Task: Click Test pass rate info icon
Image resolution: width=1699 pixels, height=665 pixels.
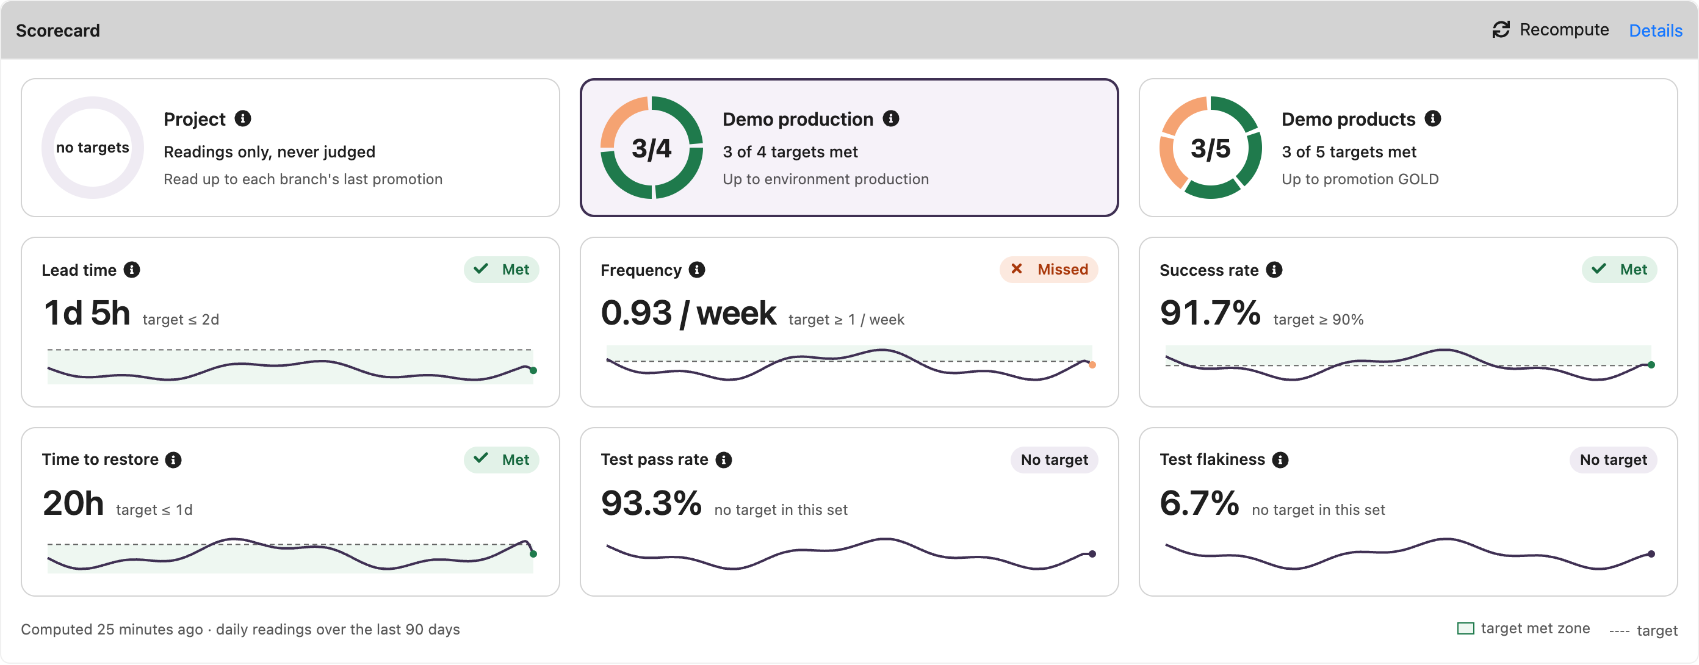Action: (724, 460)
